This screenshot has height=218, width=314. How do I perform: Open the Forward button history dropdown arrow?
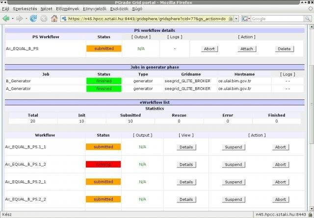(26, 19)
